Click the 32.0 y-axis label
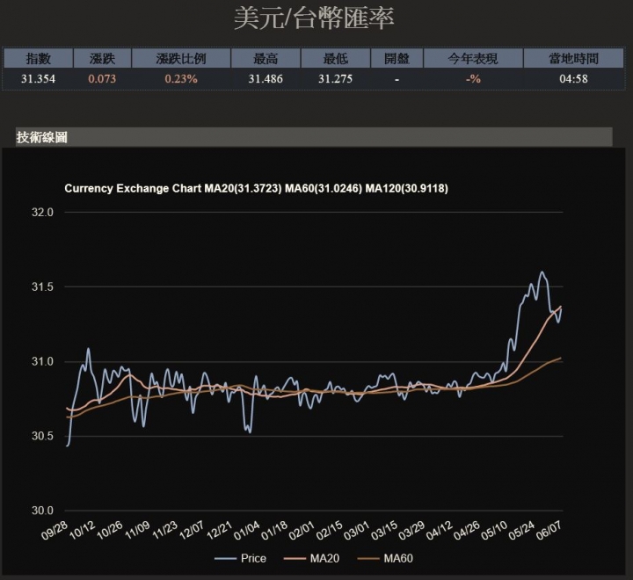 pyautogui.click(x=42, y=213)
